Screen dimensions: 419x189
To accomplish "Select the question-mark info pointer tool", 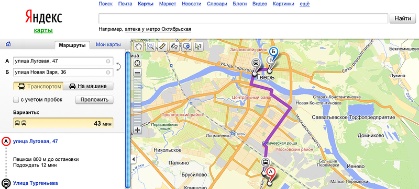I will pyautogui.click(x=199, y=46).
